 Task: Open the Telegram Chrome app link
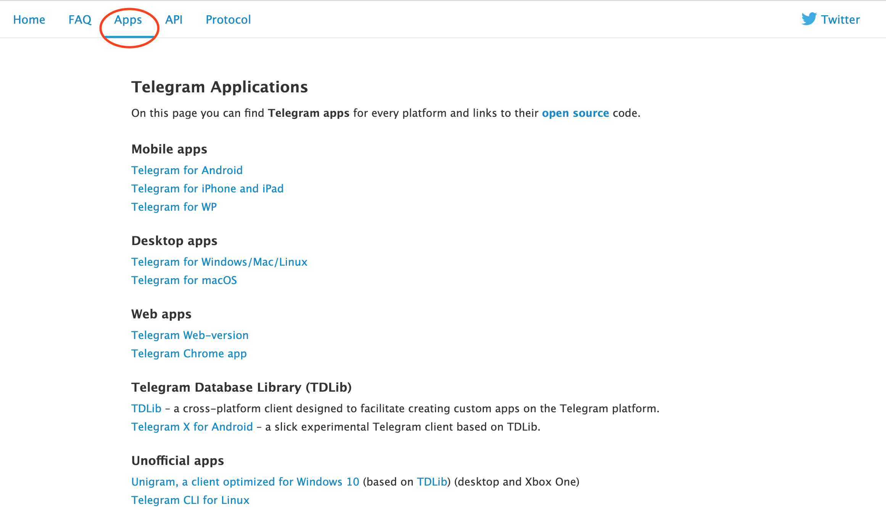(189, 353)
